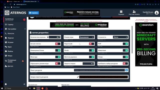Toggle the Белый список switch
160x90 pixels.
coord(58,44)
